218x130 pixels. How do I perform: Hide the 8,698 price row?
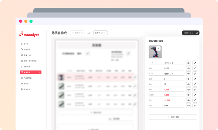pos(189,89)
